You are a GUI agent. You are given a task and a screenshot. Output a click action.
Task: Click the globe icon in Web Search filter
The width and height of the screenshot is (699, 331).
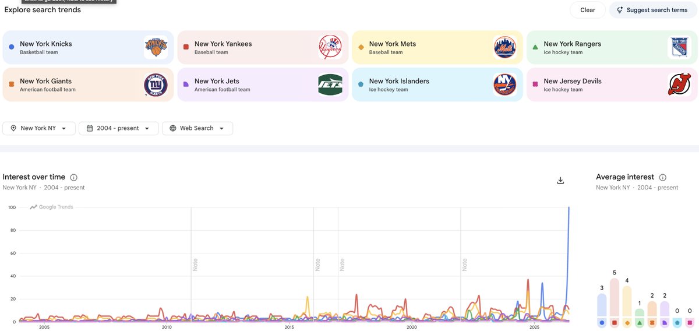pos(173,128)
